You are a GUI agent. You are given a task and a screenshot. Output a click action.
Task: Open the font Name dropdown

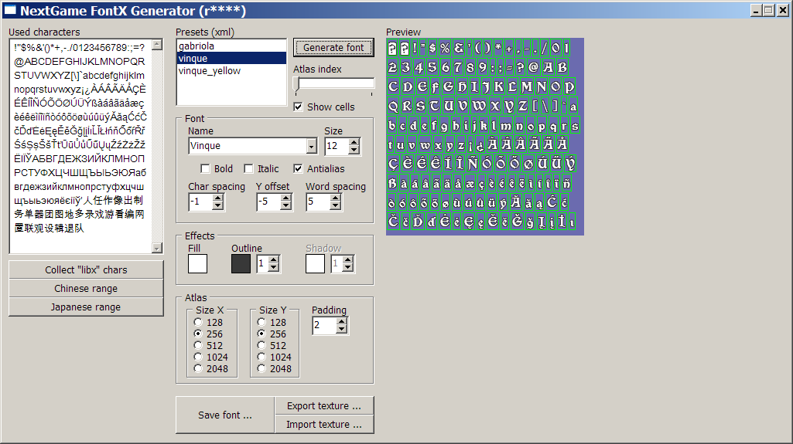tap(312, 146)
